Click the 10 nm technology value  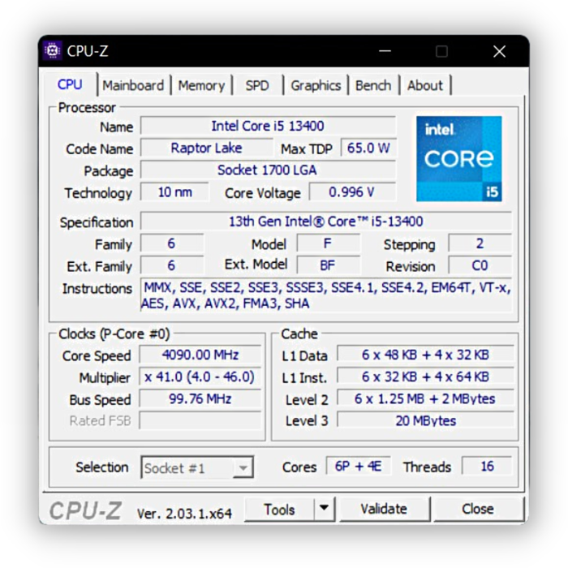pos(174,192)
